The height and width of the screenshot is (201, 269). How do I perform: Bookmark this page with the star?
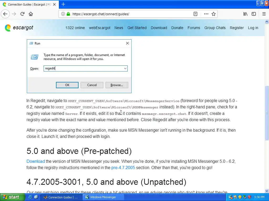pyautogui.click(x=213, y=14)
